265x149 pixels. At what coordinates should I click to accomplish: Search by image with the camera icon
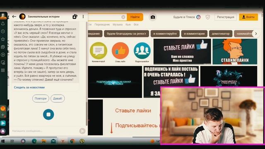[153, 17]
